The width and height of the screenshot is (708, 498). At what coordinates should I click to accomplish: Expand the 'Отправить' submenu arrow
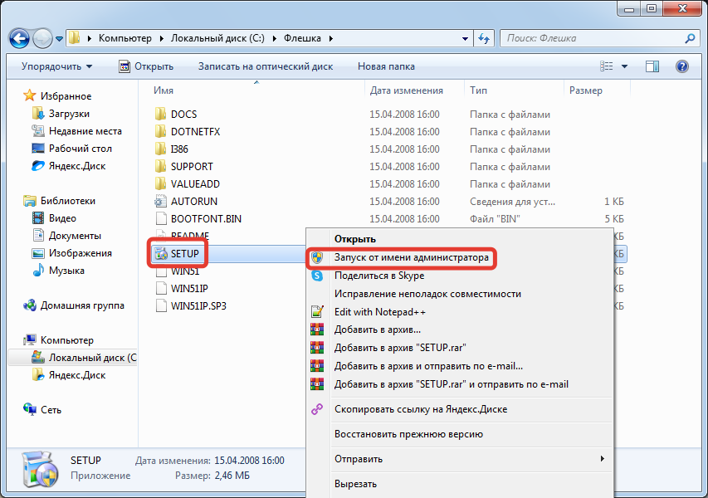pos(603,459)
